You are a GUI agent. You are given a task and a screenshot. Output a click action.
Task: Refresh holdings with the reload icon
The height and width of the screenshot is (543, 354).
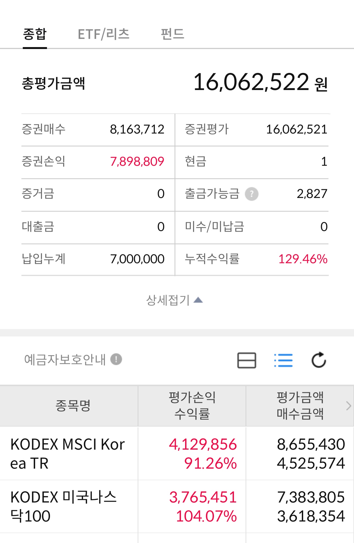pyautogui.click(x=319, y=360)
